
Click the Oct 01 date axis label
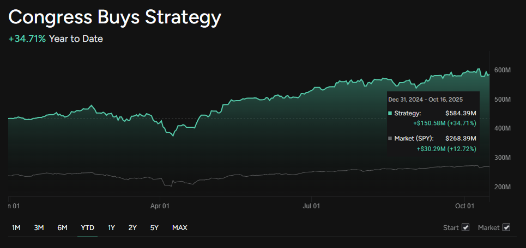click(465, 206)
